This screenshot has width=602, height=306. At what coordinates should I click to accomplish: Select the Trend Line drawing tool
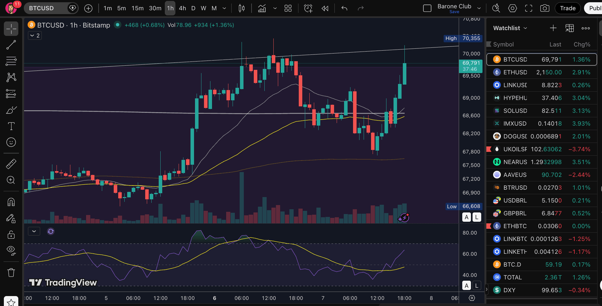(x=11, y=45)
